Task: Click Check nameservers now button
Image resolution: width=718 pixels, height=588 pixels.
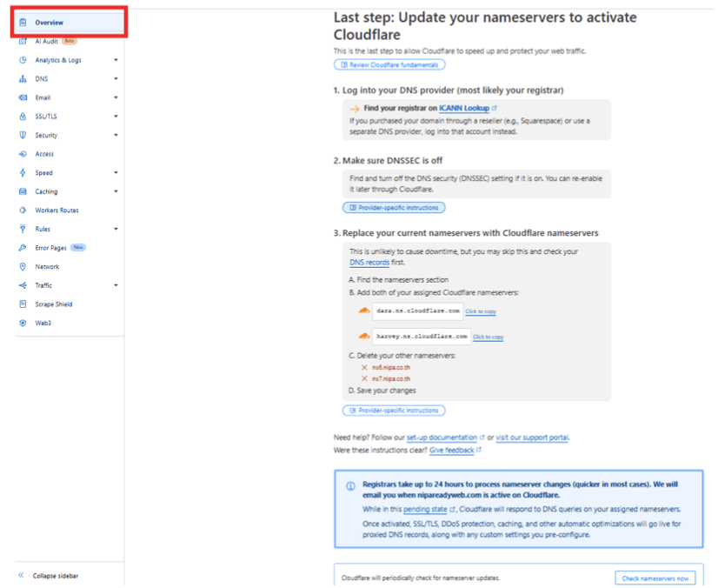Action: click(655, 578)
